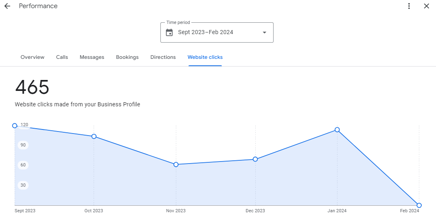This screenshot has height=222, width=436.
Task: Close the Performance panel with the X
Action: pyautogui.click(x=426, y=6)
